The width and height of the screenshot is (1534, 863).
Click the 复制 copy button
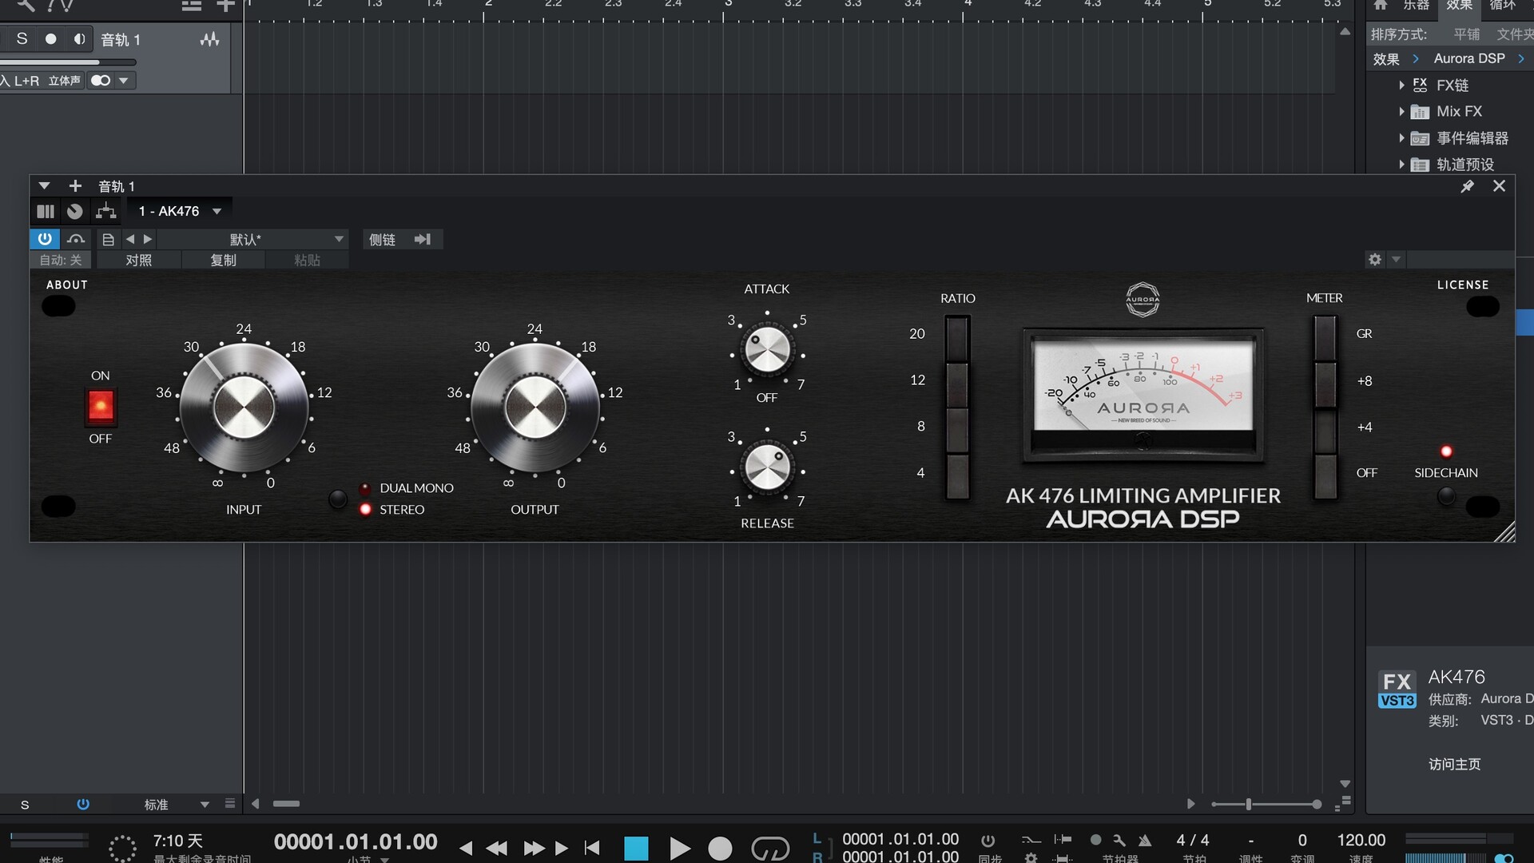pos(223,260)
